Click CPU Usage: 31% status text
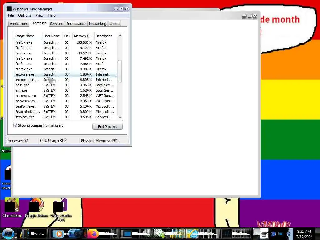This screenshot has width=320, height=240. [53, 141]
